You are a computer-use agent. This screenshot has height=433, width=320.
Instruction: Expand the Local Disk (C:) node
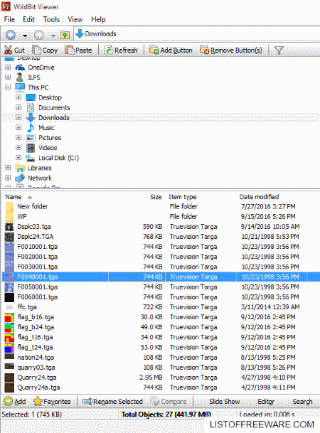pyautogui.click(x=18, y=158)
